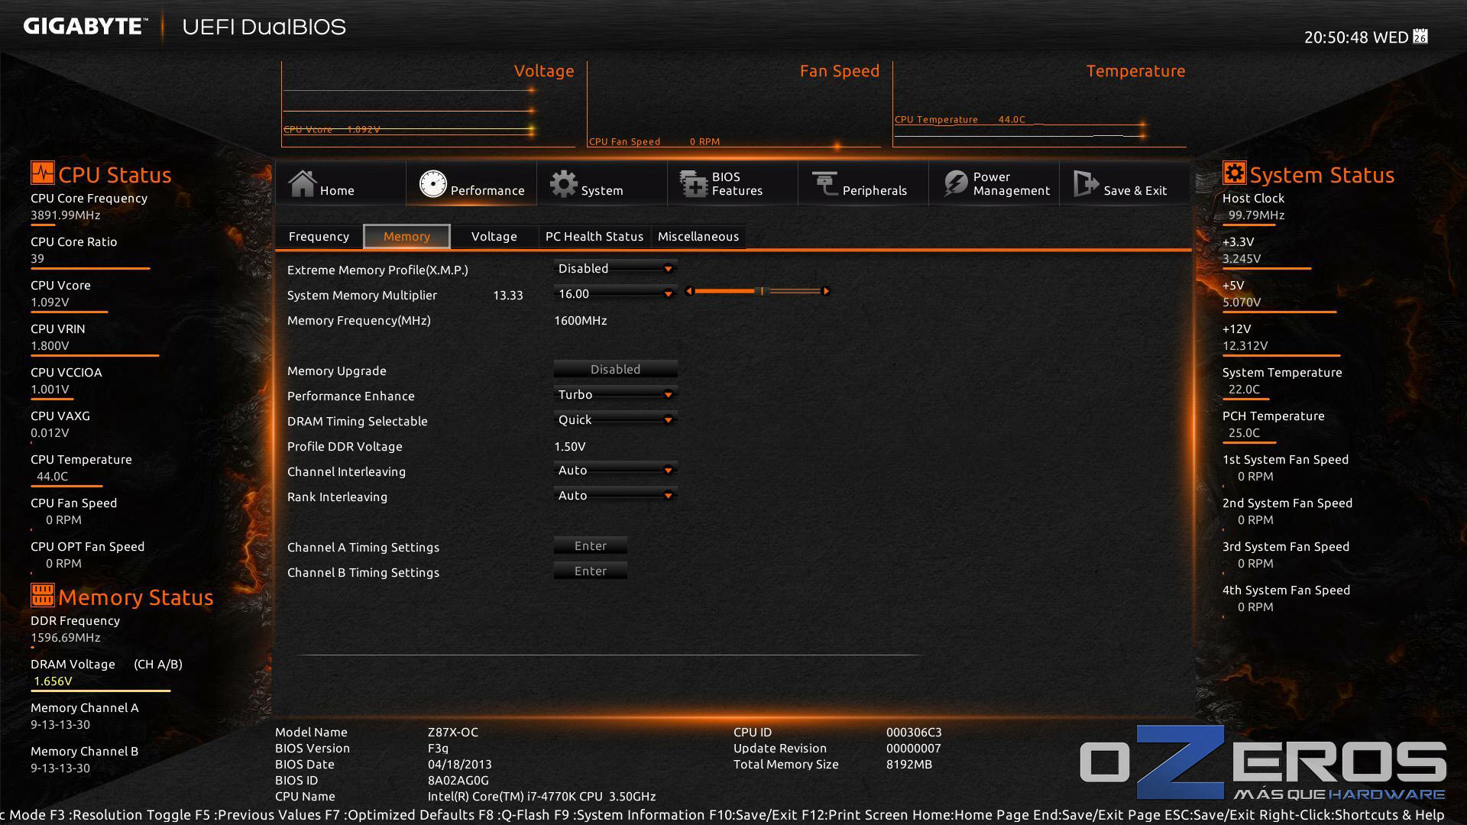Viewport: 1467px width, 825px height.
Task: Select the Memory sub-tab
Action: click(406, 236)
